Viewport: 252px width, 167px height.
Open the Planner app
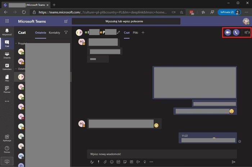point(7,90)
